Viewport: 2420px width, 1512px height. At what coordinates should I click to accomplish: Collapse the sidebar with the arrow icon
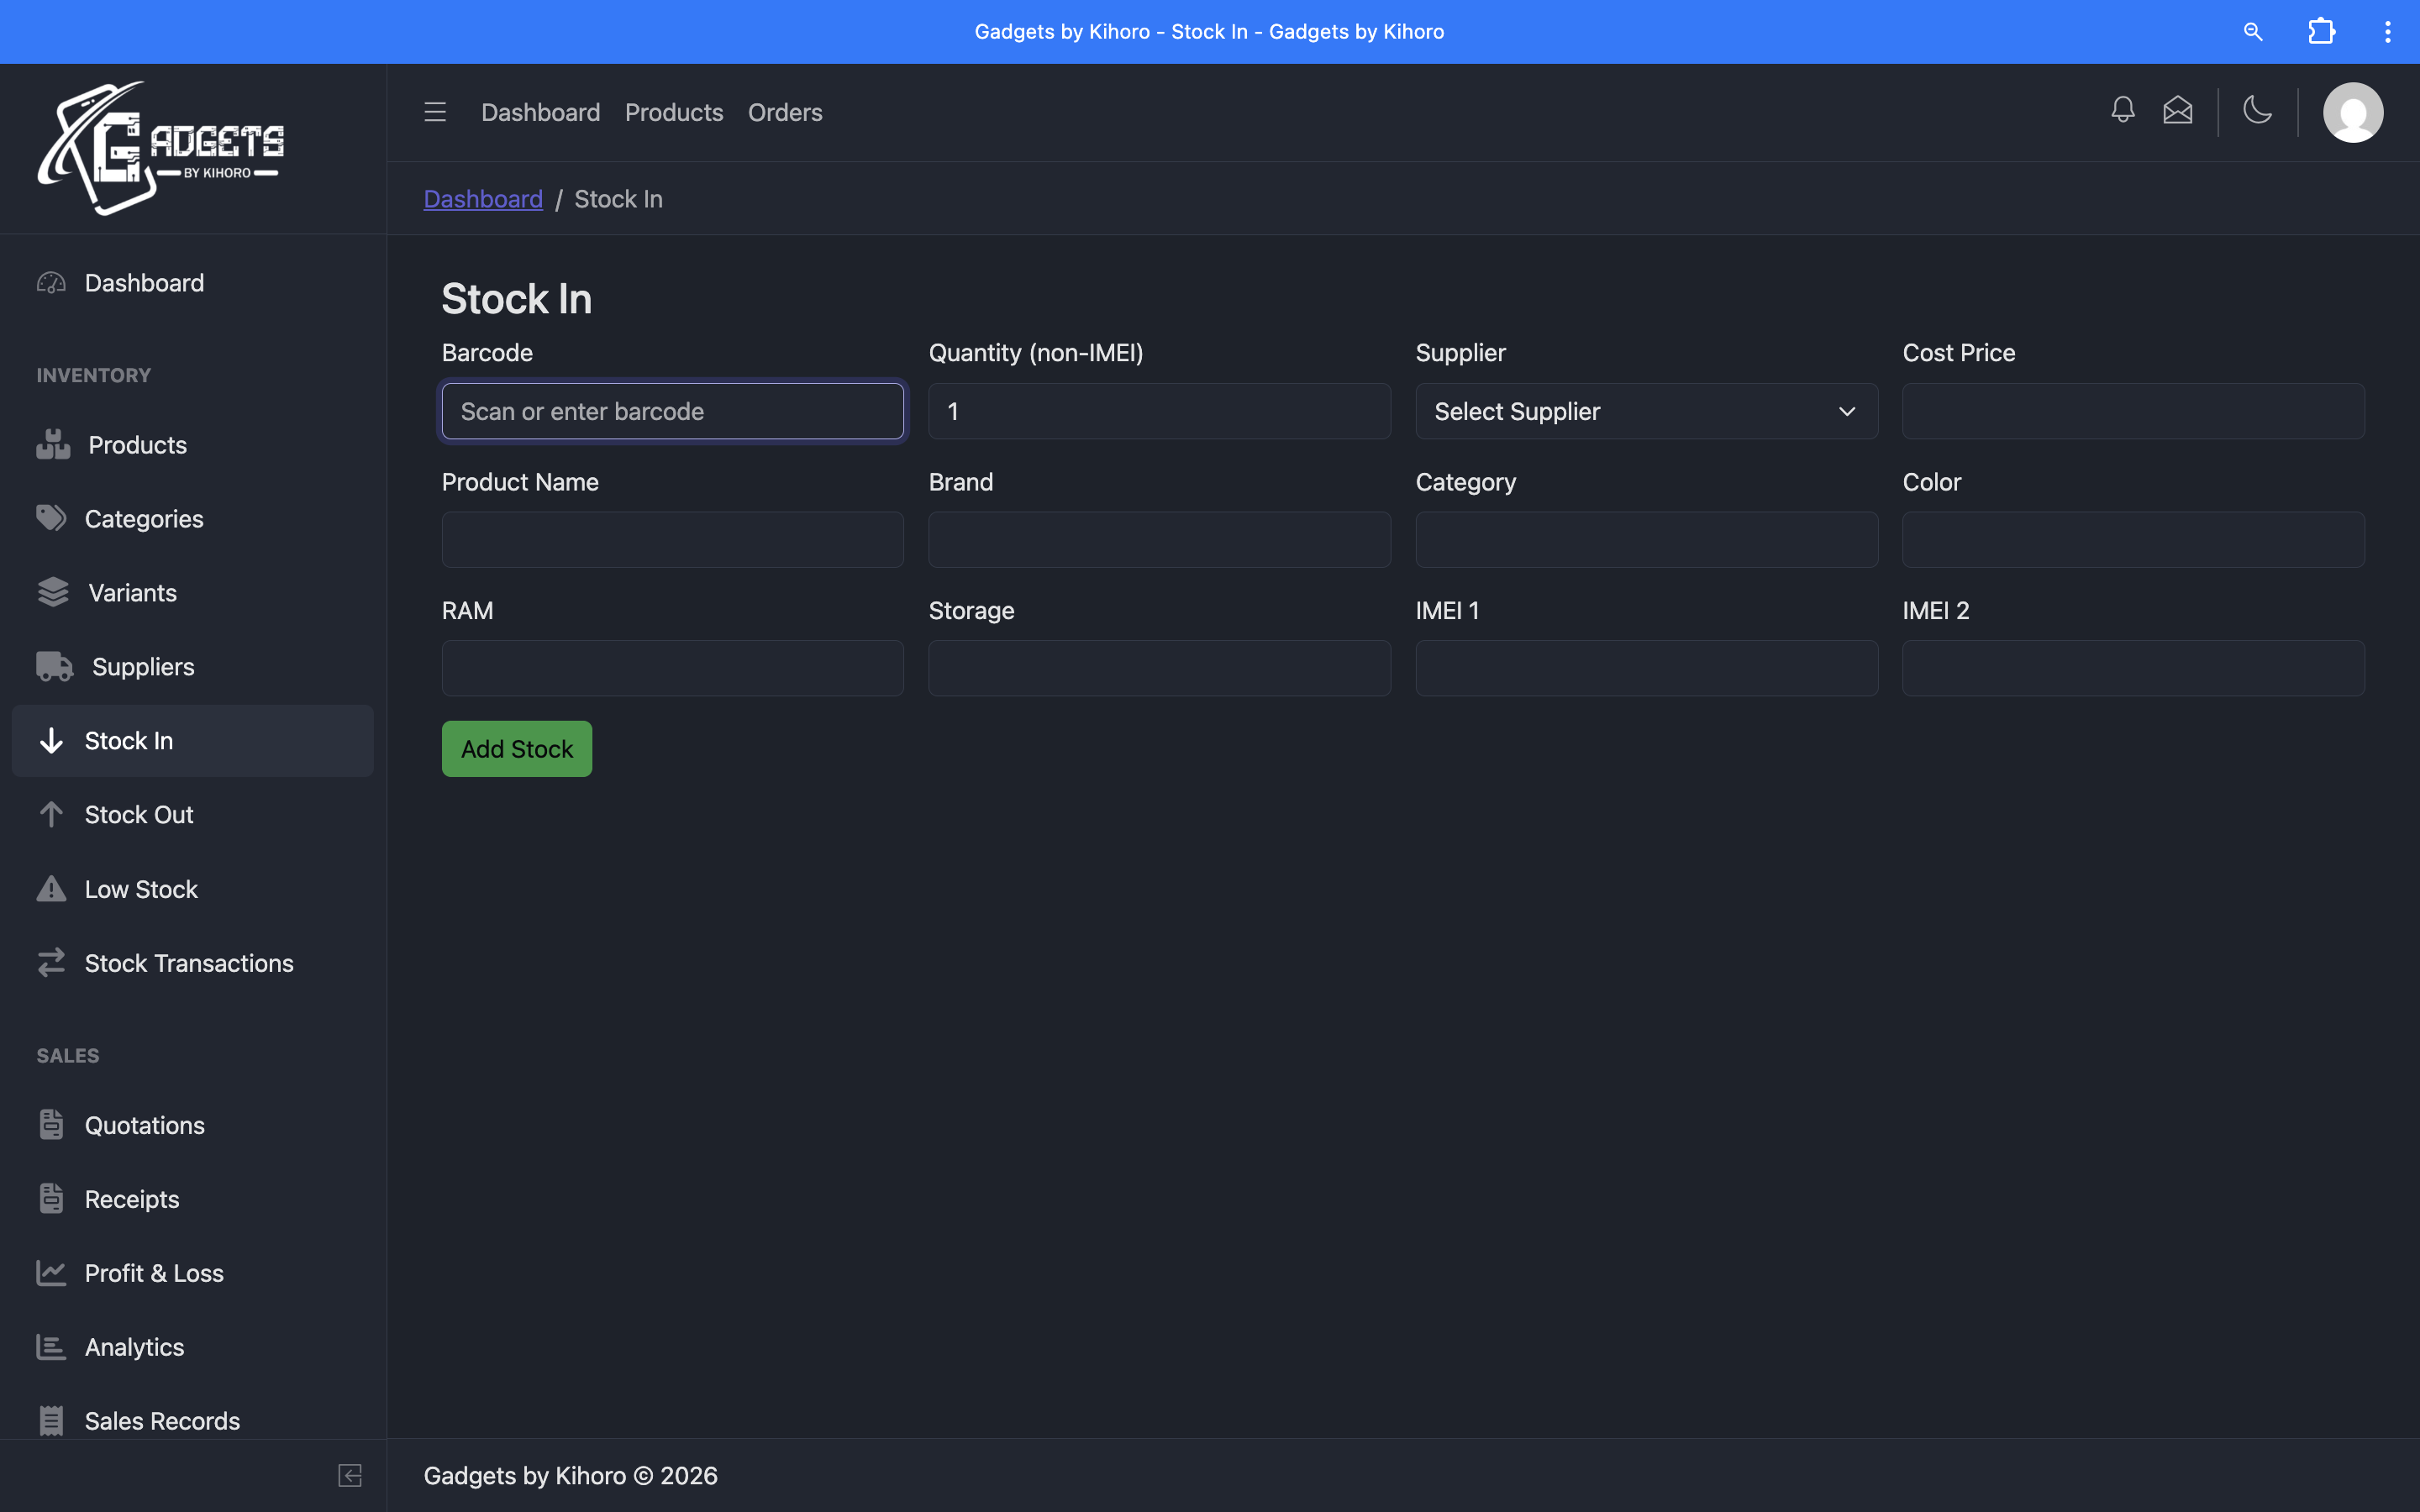349,1475
